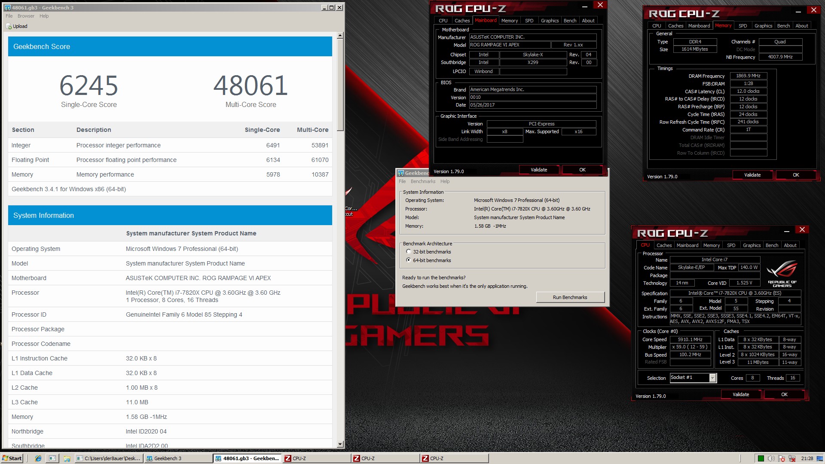Open About tab in Memory CPU-Z window
The height and width of the screenshot is (464, 825).
801,26
